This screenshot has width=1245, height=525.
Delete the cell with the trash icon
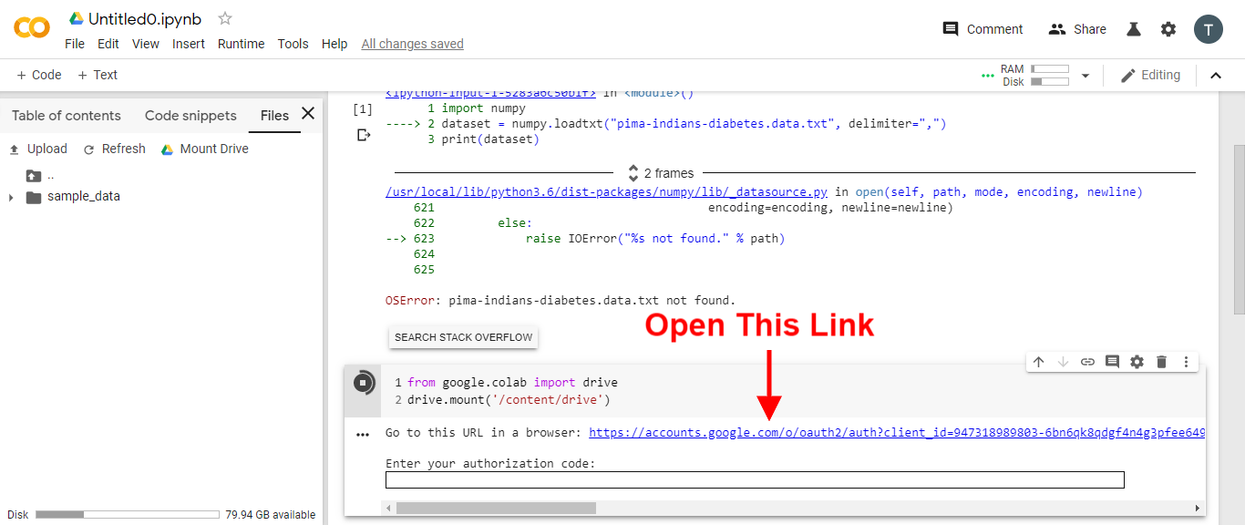click(x=1161, y=362)
